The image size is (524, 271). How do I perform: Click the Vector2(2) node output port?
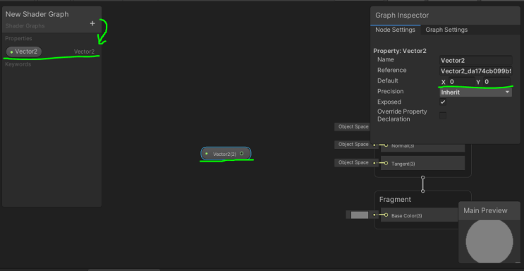click(x=242, y=154)
